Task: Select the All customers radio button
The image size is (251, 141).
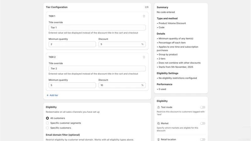Action: coord(47,118)
